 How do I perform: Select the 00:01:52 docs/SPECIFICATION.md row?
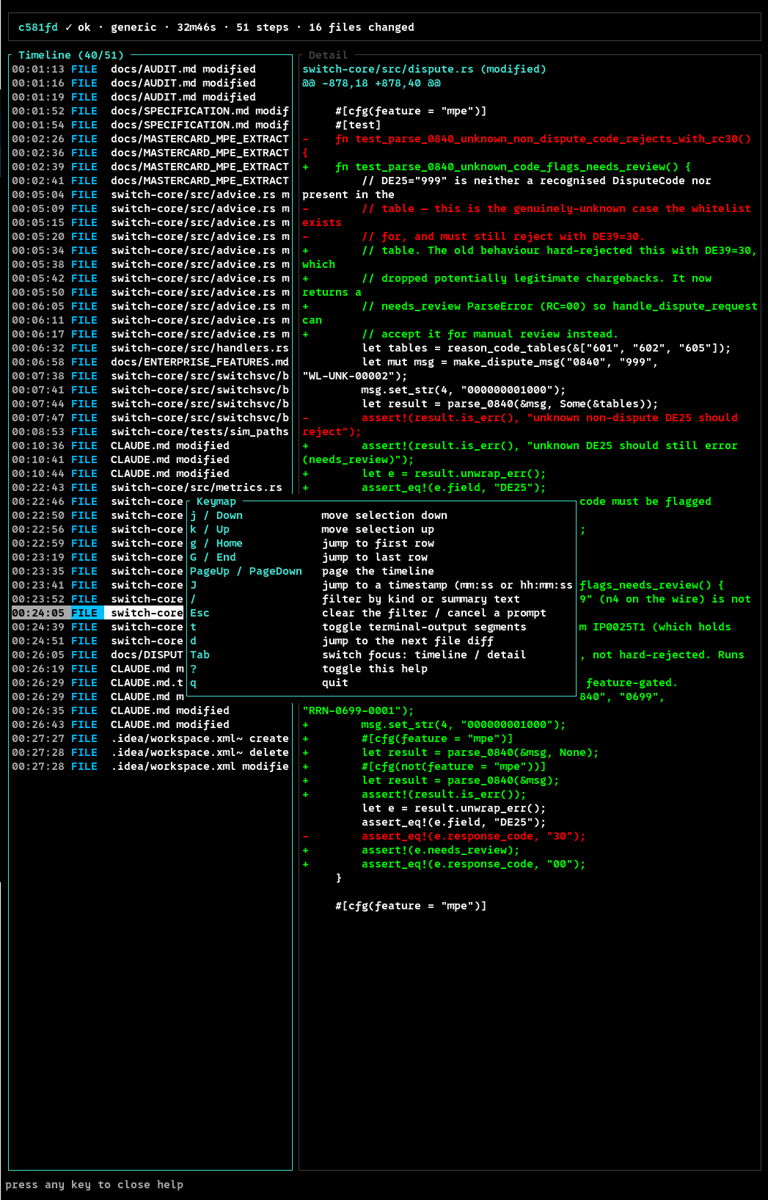[x=150, y=111]
